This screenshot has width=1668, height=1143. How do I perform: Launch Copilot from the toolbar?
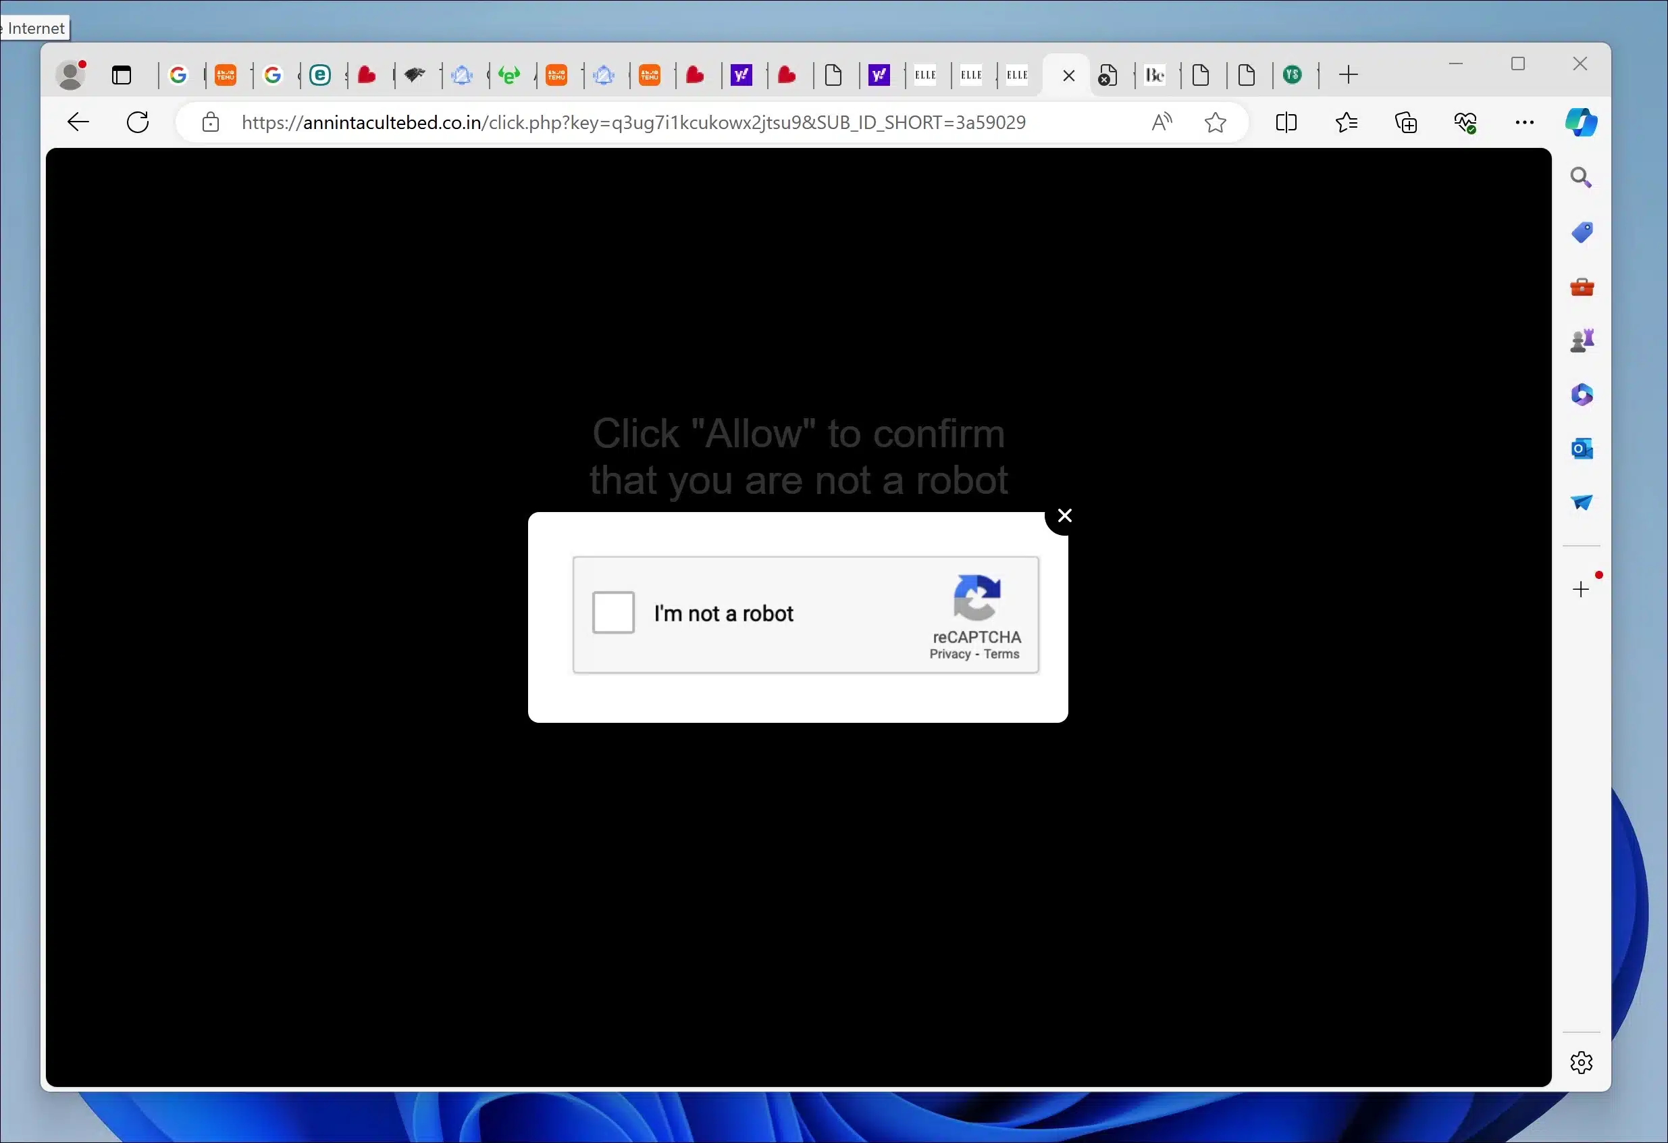[1581, 122]
